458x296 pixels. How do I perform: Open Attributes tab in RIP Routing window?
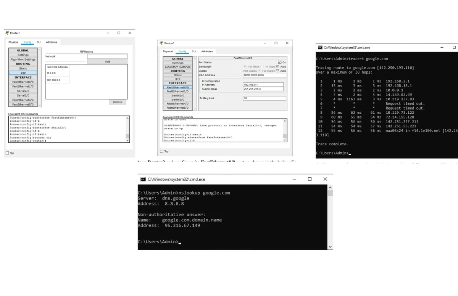[52, 42]
